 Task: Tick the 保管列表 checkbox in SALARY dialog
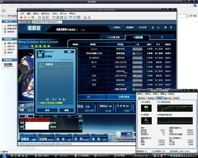click(41, 64)
